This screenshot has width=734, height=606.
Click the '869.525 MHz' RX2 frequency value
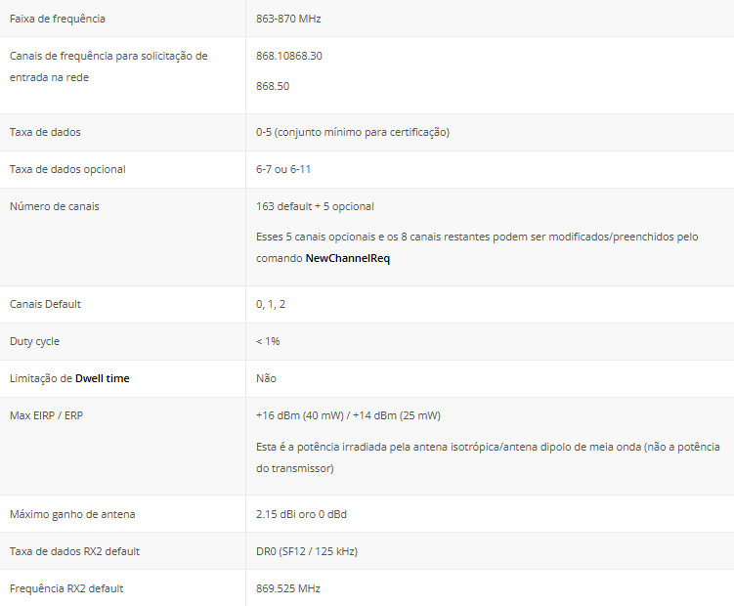[288, 588]
